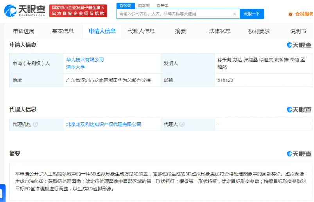Click the 天眼一下 search button
This screenshot has height=202, width=314.
tap(252, 14)
